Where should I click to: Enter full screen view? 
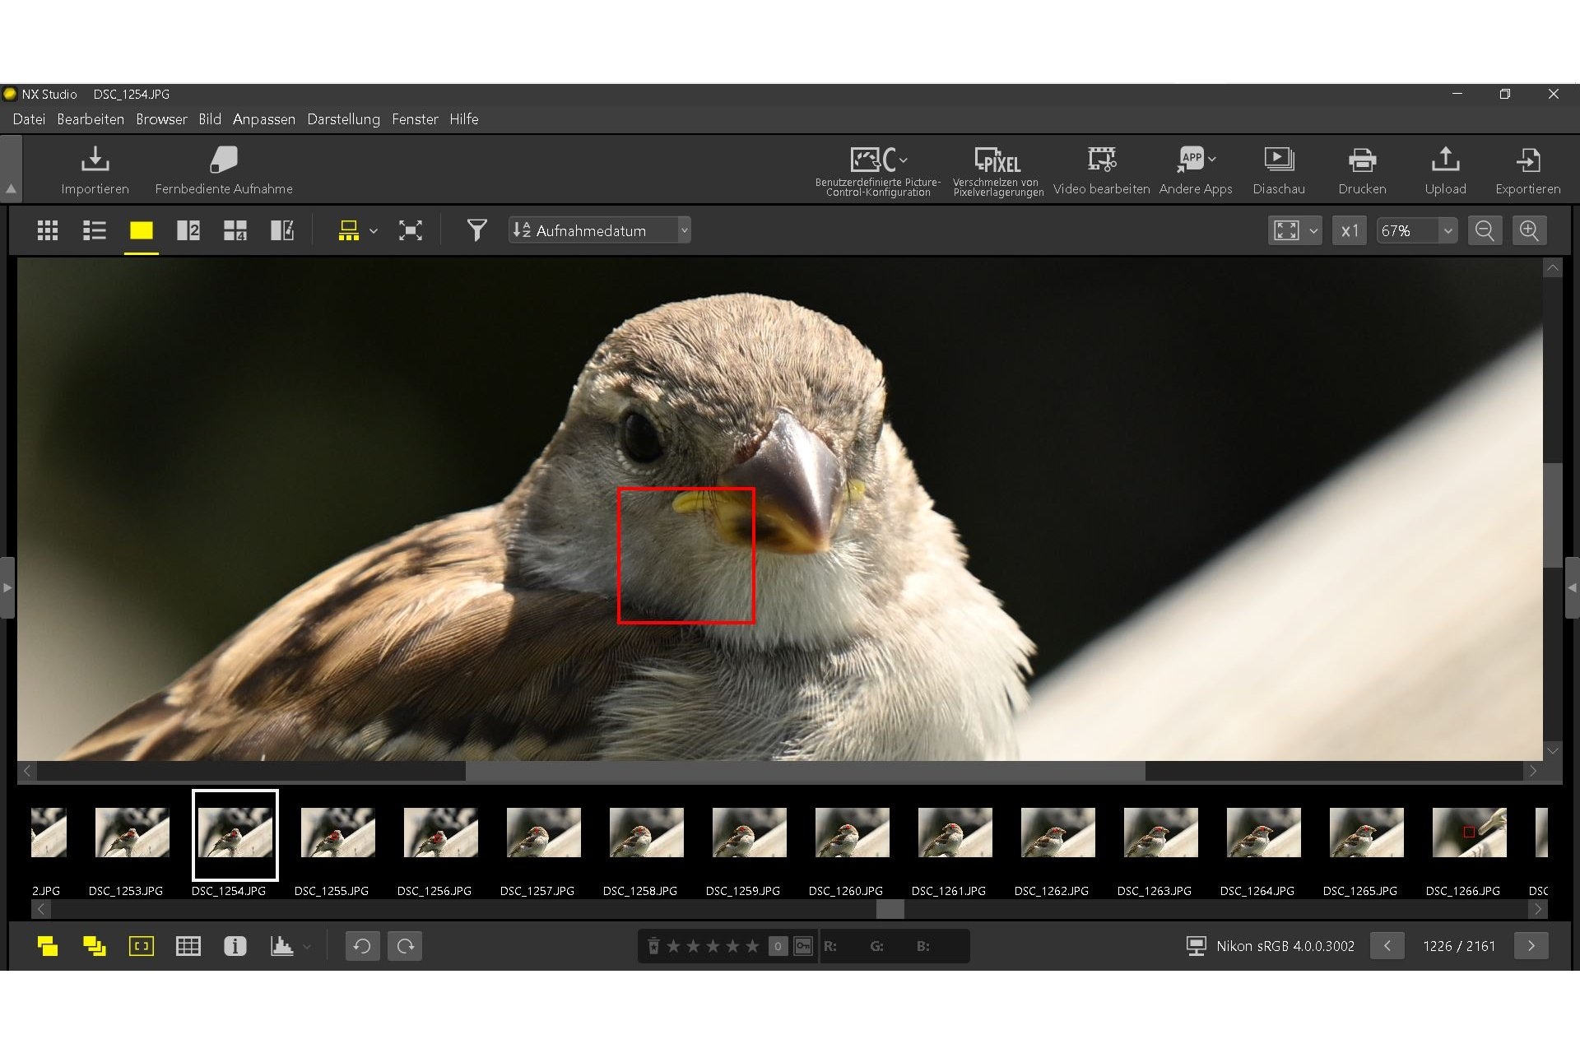coord(411,230)
